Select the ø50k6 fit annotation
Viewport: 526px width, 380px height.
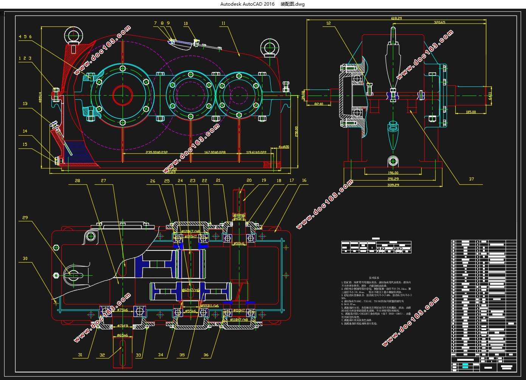click(239, 244)
